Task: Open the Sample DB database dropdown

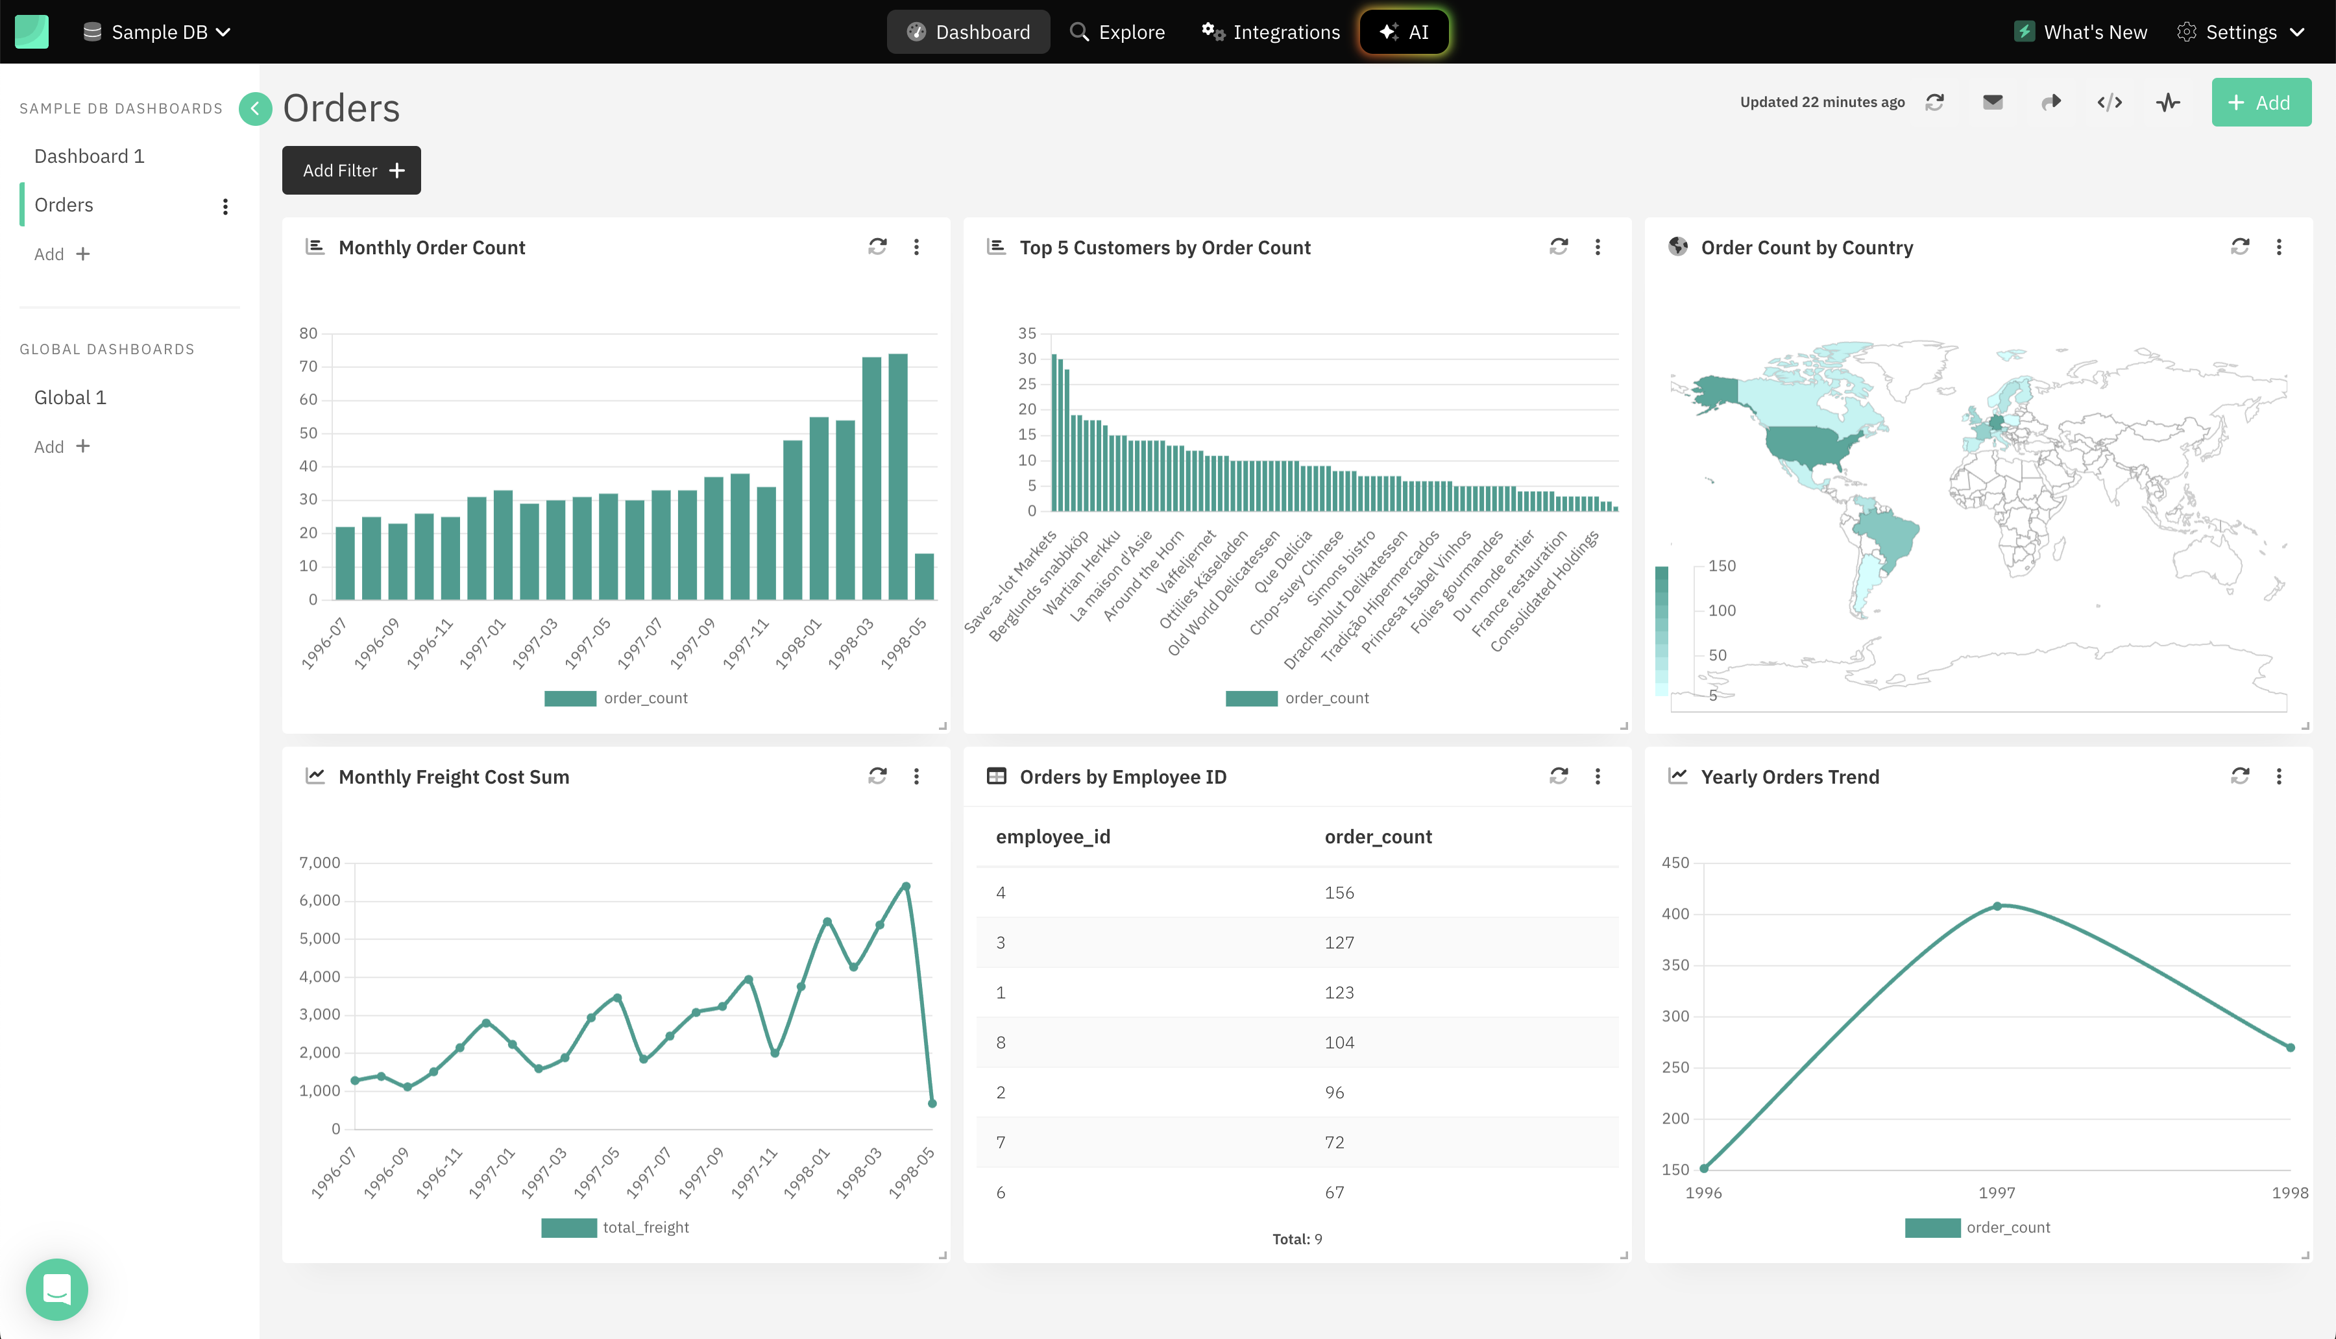Action: 156,31
